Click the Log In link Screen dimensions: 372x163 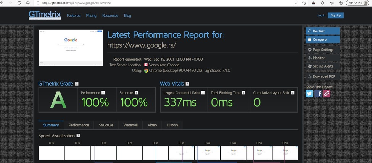(x=321, y=15)
